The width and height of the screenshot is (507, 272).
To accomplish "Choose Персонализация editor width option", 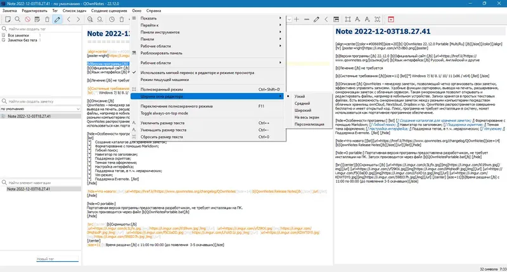I will (x=309, y=124).
